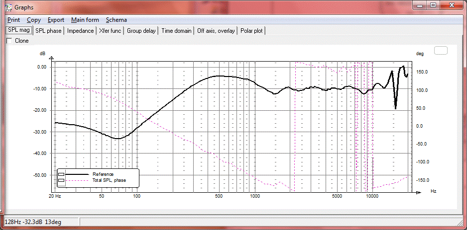The height and width of the screenshot is (230, 467).
Task: Open the Print menu
Action: (x=14, y=20)
